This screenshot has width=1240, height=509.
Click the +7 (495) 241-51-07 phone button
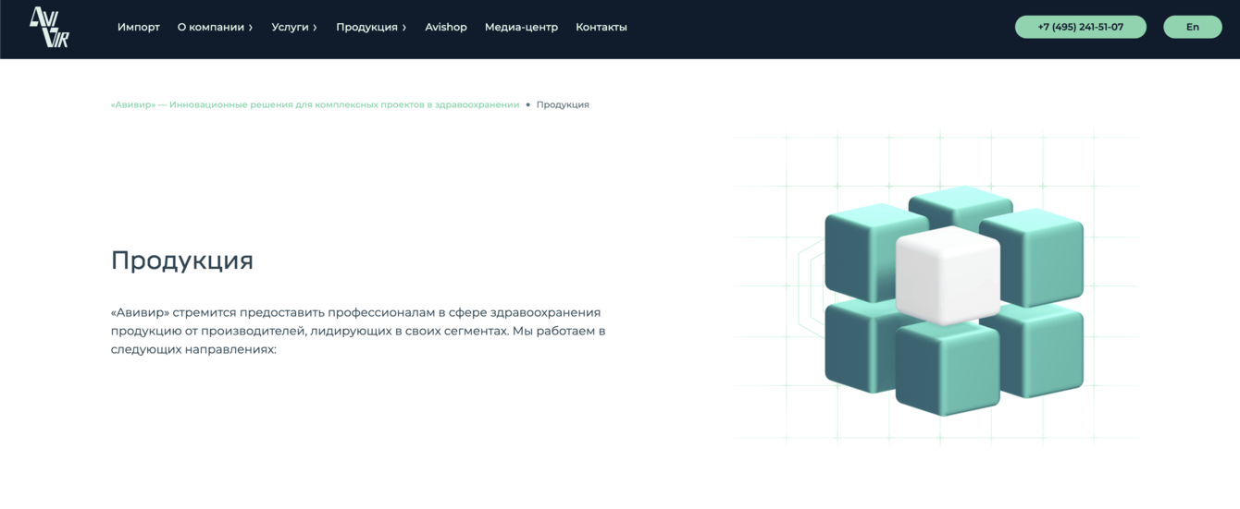[x=1081, y=27]
